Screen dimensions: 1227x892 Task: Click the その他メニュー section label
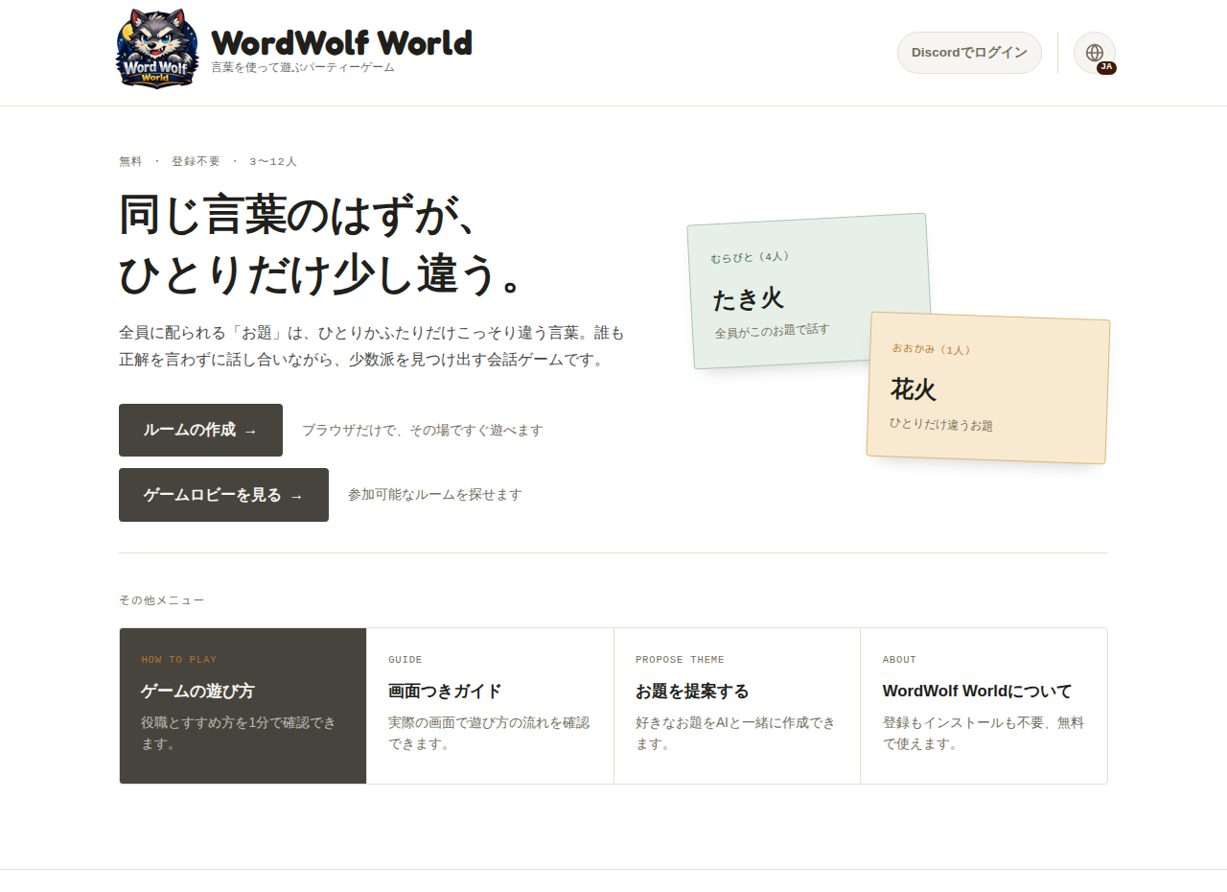tap(162, 600)
